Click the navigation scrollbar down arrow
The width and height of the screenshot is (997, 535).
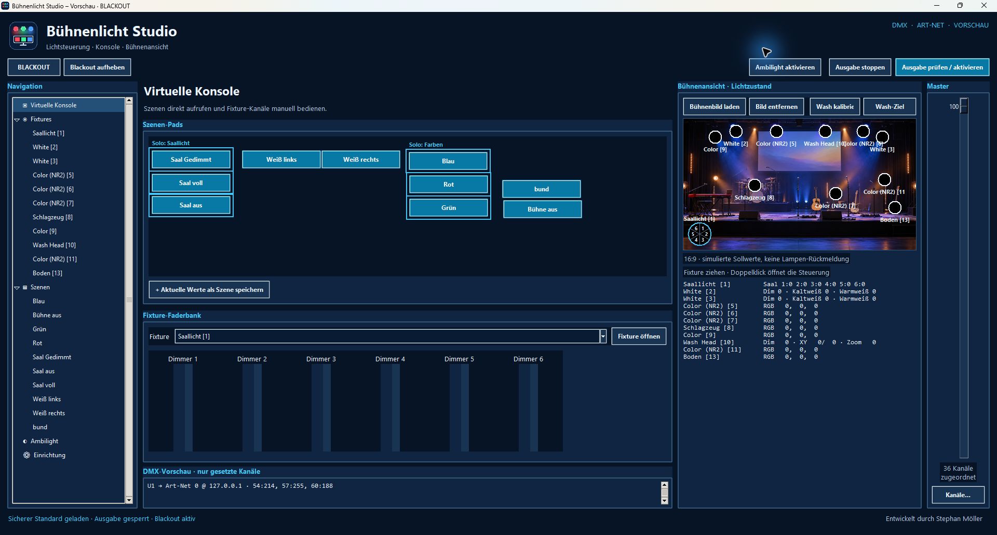click(x=129, y=500)
